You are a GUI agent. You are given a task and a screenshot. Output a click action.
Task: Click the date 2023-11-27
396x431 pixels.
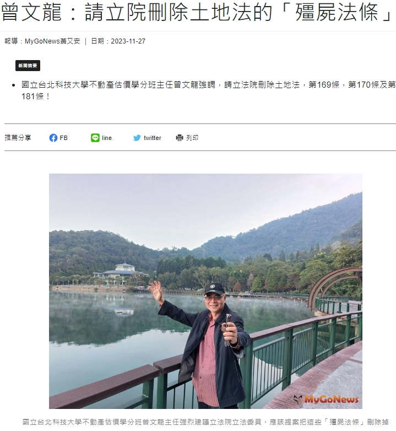pos(128,41)
